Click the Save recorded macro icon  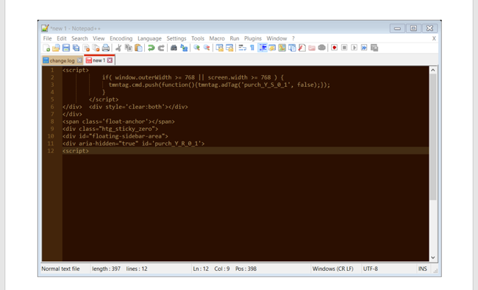374,48
